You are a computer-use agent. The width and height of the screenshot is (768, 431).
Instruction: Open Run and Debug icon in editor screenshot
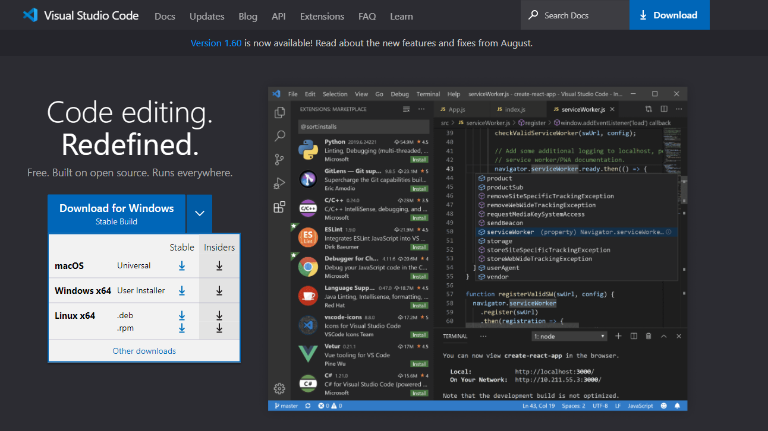point(279,183)
